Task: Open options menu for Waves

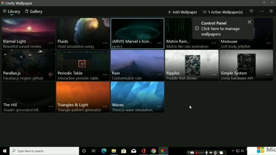Action: [x=160, y=106]
